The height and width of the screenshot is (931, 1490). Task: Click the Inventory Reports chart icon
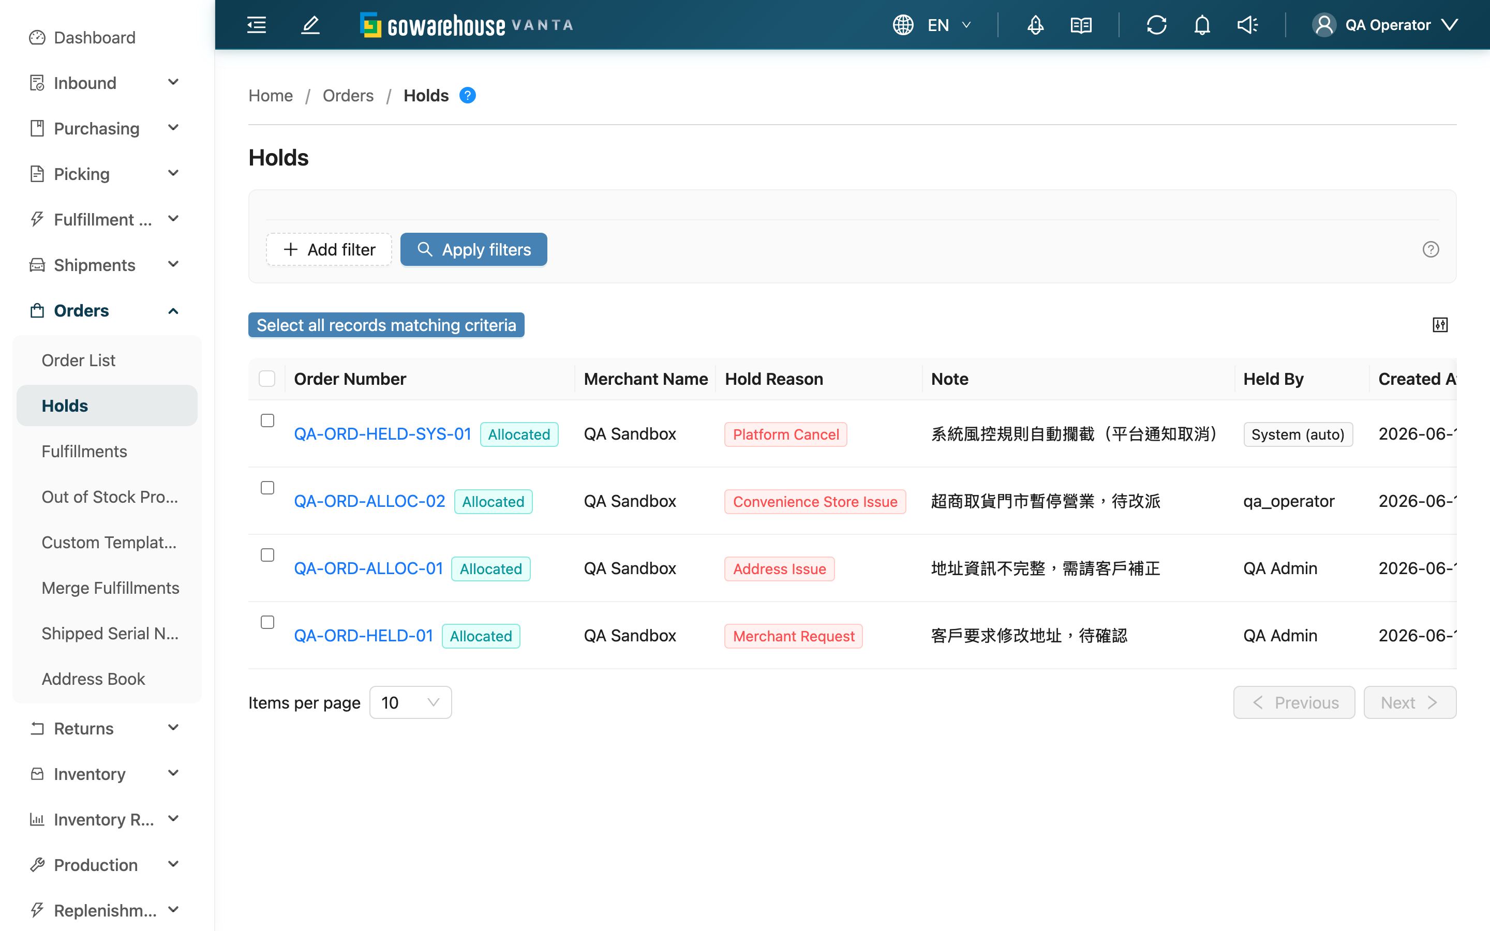pyautogui.click(x=37, y=820)
